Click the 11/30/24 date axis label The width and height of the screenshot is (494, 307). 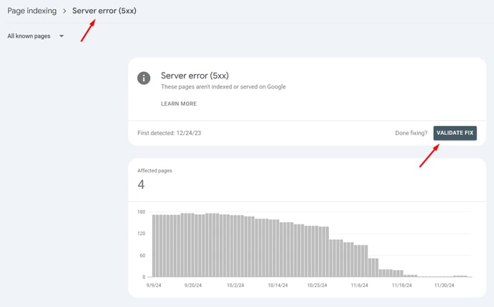pyautogui.click(x=444, y=285)
